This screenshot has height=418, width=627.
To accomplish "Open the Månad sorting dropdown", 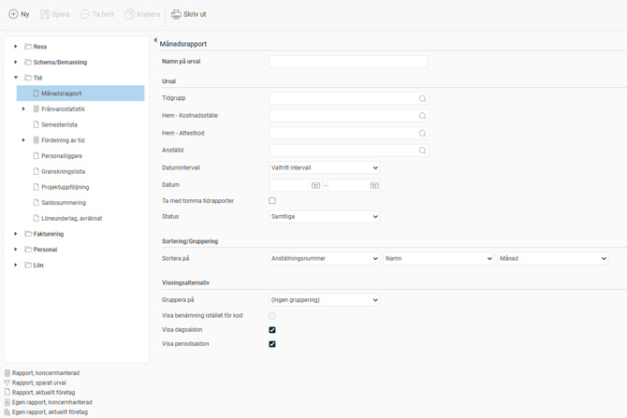I will pyautogui.click(x=552, y=259).
